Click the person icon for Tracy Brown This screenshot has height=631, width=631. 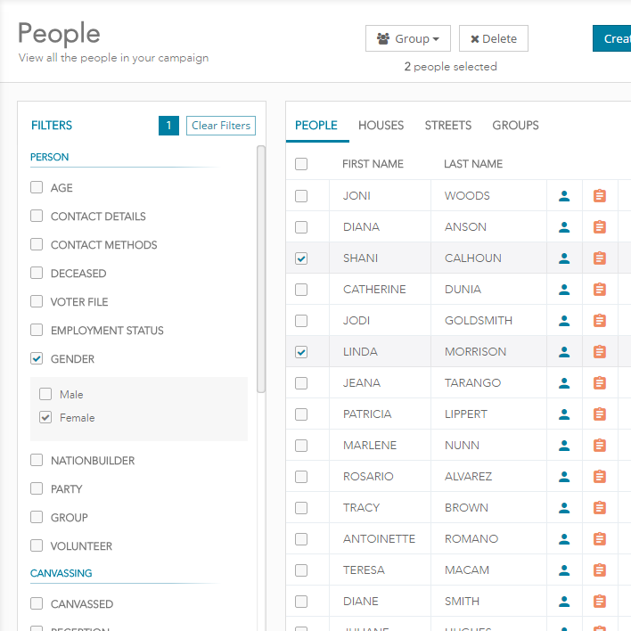[564, 508]
